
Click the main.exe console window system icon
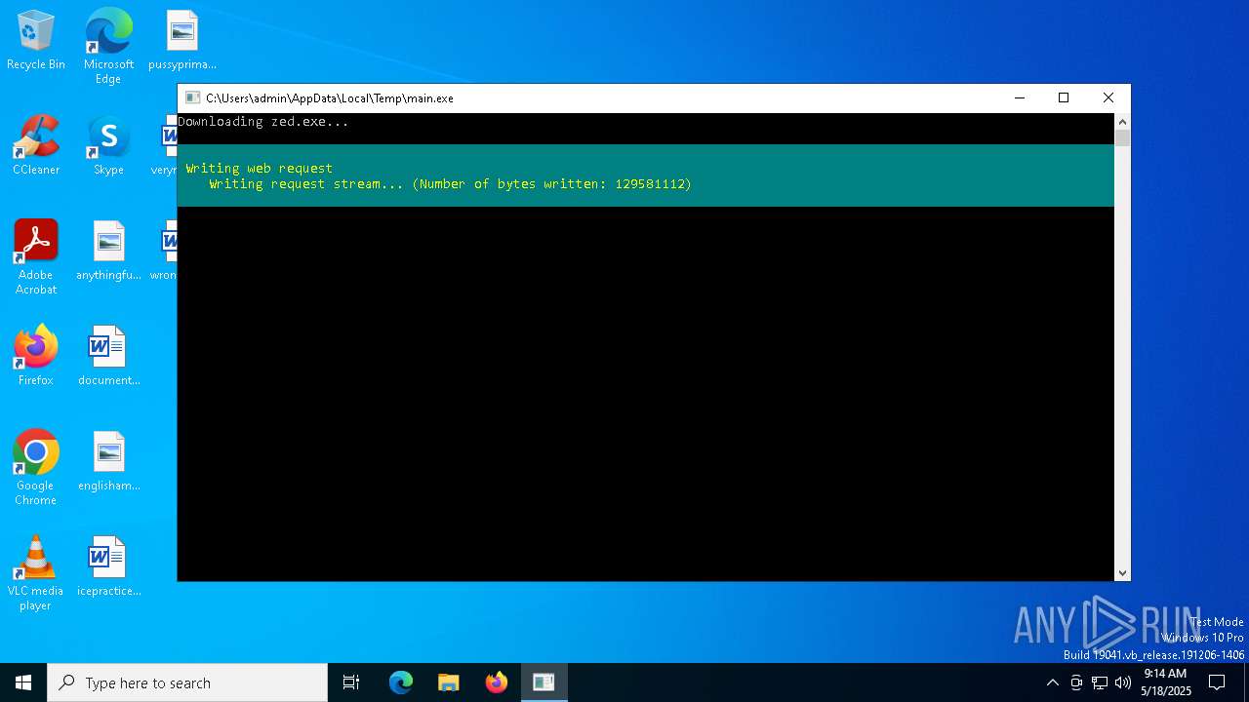(x=192, y=97)
